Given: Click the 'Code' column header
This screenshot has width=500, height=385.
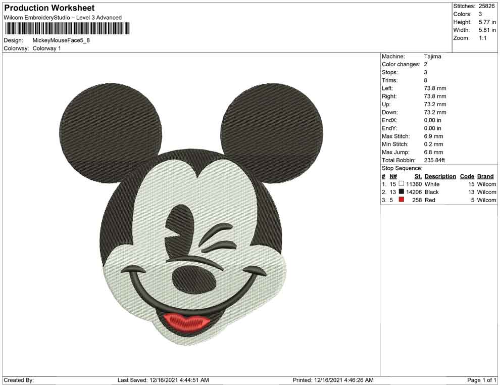Looking at the screenshot, I should 467,176.
